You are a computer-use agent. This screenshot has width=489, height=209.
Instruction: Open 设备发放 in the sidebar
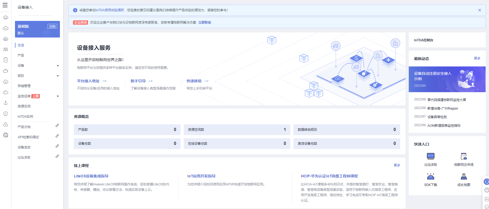click(x=24, y=147)
